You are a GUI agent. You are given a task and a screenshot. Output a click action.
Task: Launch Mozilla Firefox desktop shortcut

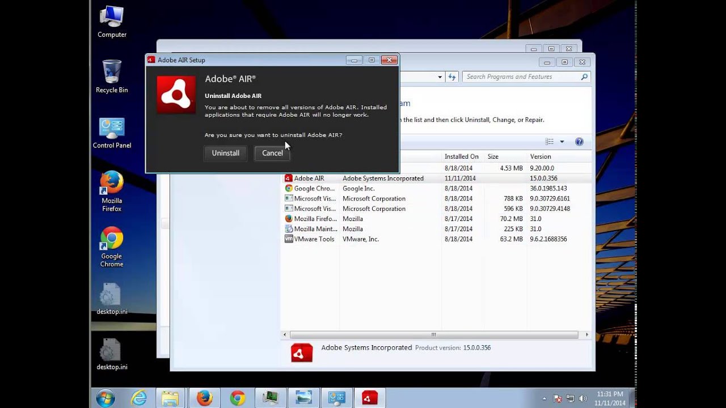(x=112, y=192)
